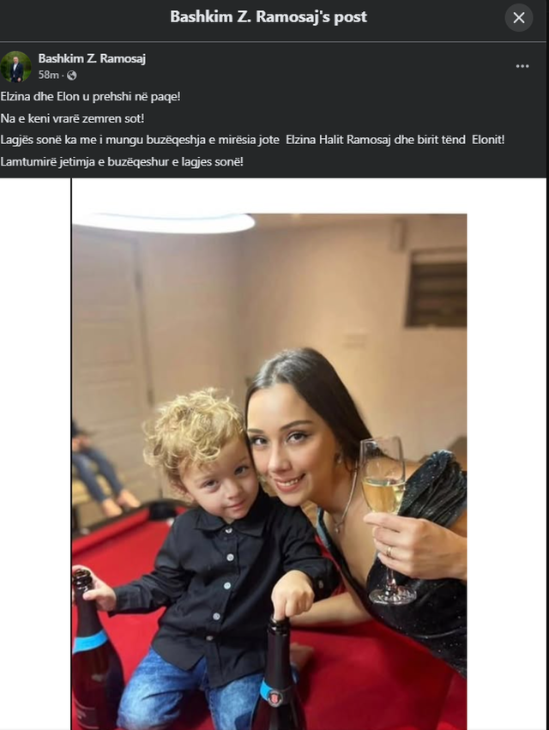The height and width of the screenshot is (730, 549).
Task: Open the three-dot post options menu
Action: [x=522, y=66]
